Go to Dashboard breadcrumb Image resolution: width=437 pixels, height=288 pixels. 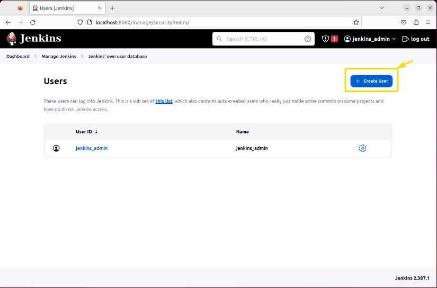pos(18,56)
